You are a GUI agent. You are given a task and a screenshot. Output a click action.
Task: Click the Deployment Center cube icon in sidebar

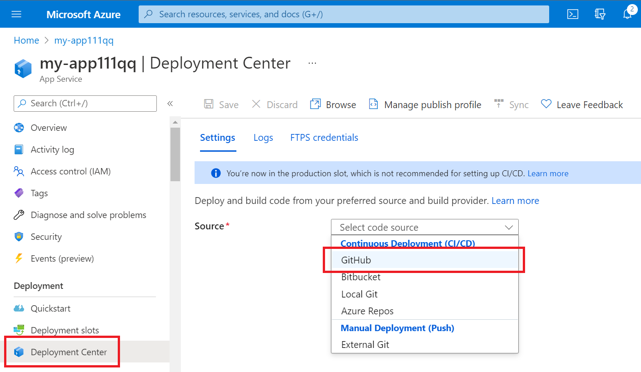[x=19, y=352]
